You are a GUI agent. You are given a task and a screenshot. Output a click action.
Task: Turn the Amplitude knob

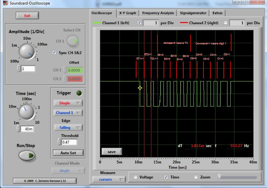[x=27, y=51]
